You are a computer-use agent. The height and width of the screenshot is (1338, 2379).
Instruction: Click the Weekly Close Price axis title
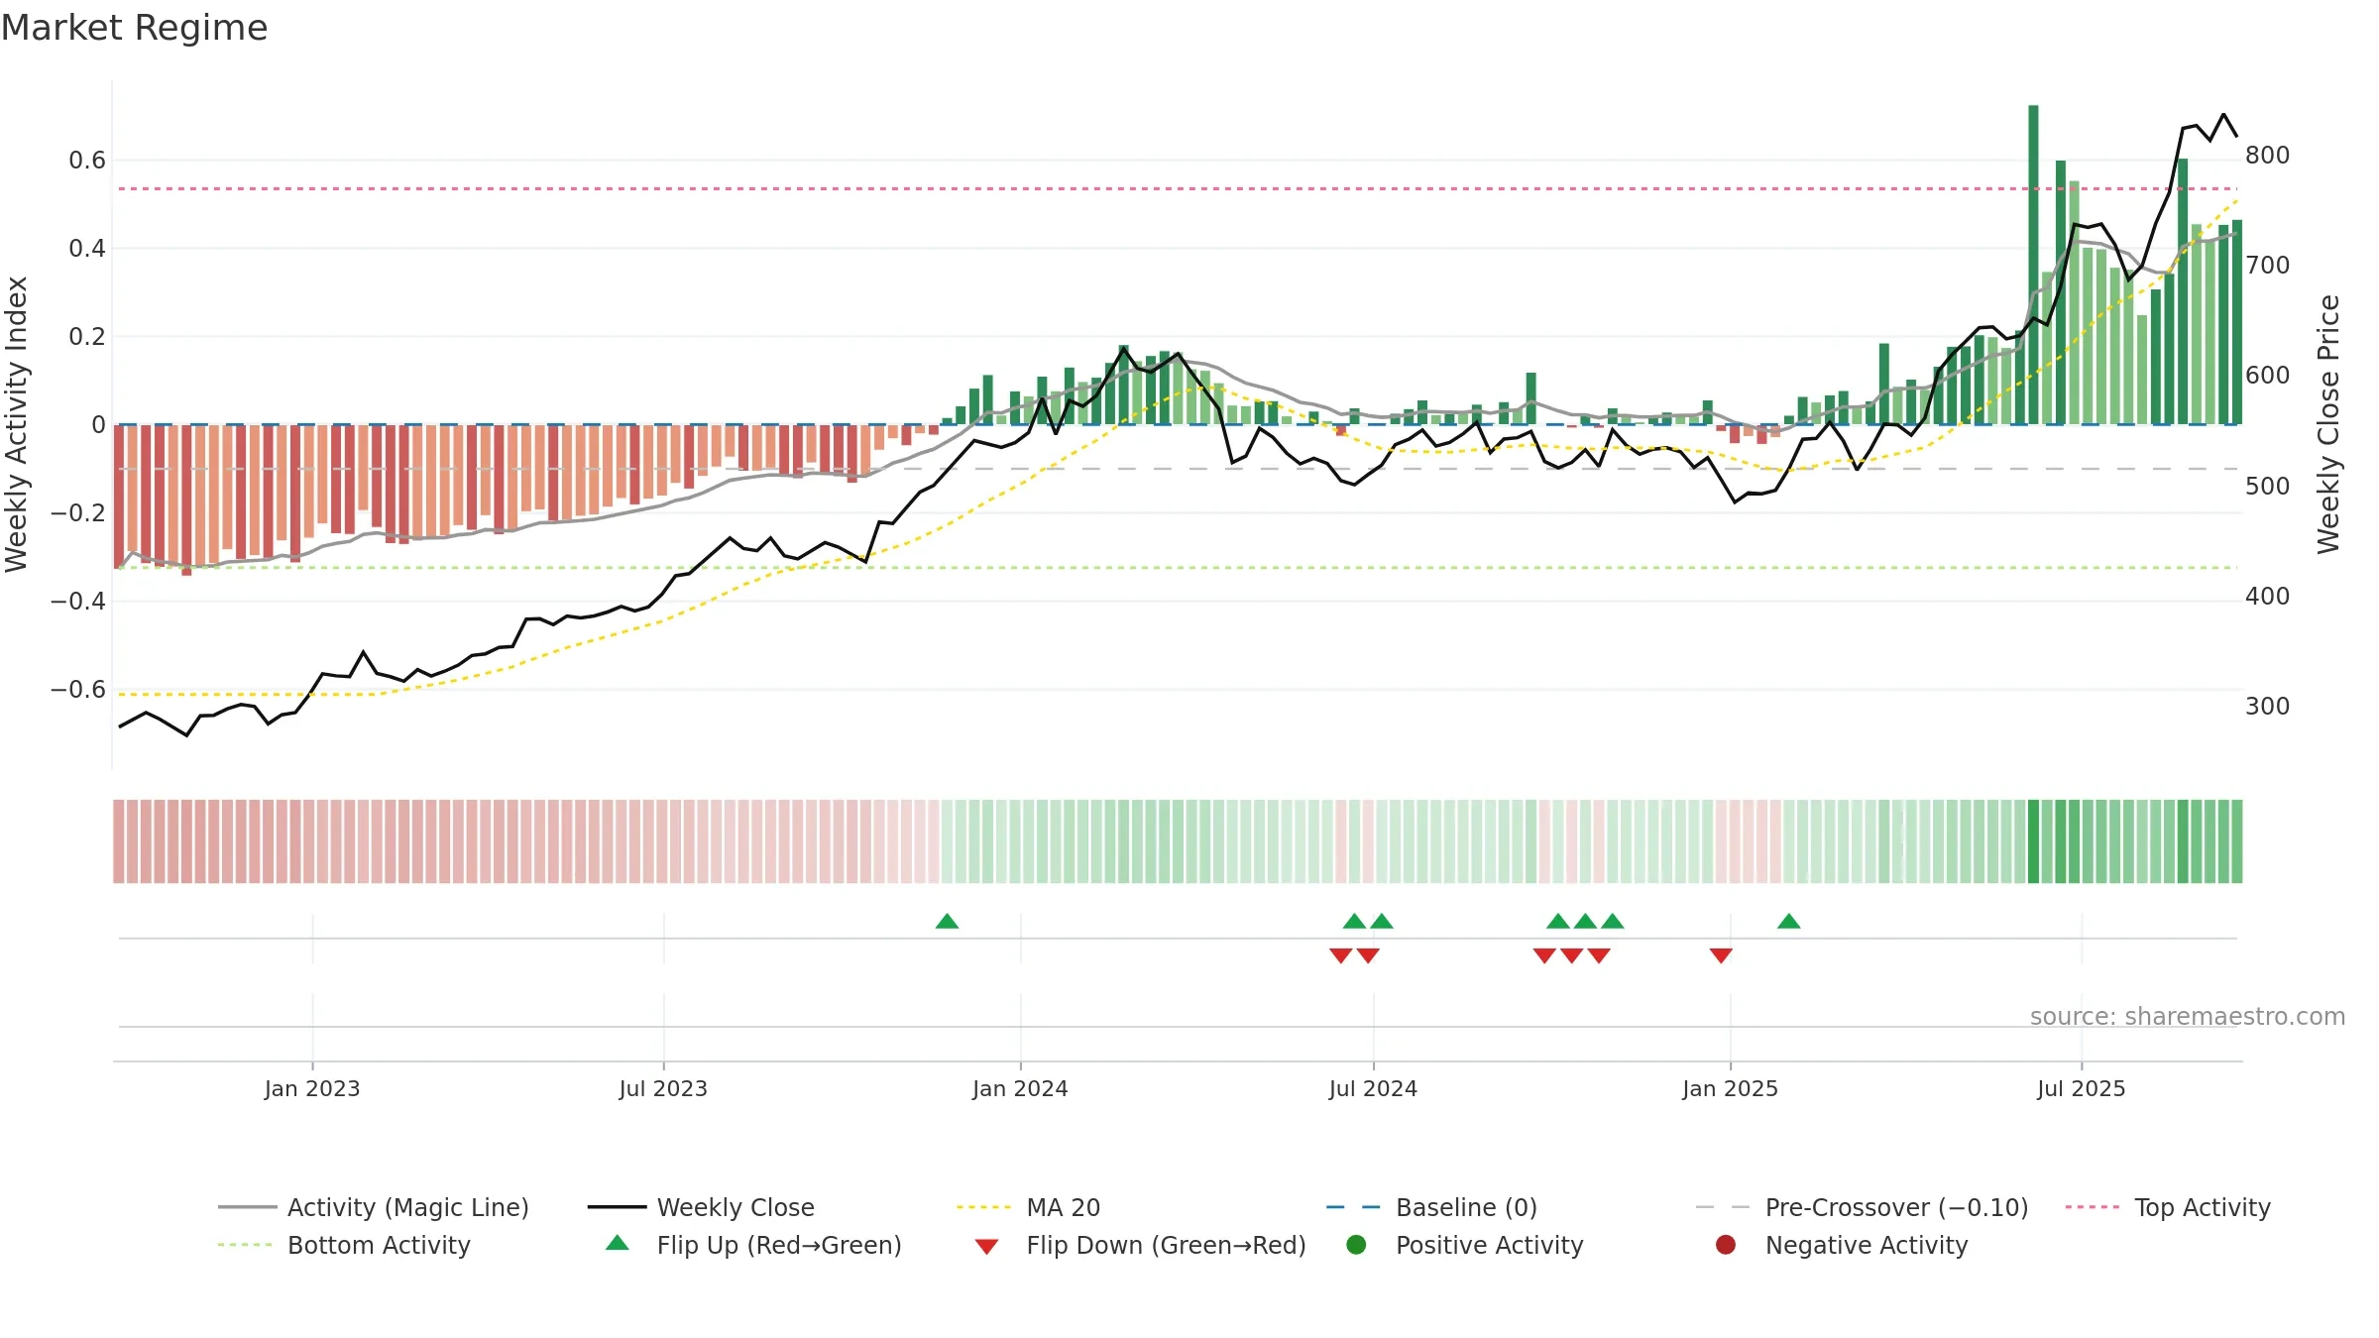point(2328,424)
